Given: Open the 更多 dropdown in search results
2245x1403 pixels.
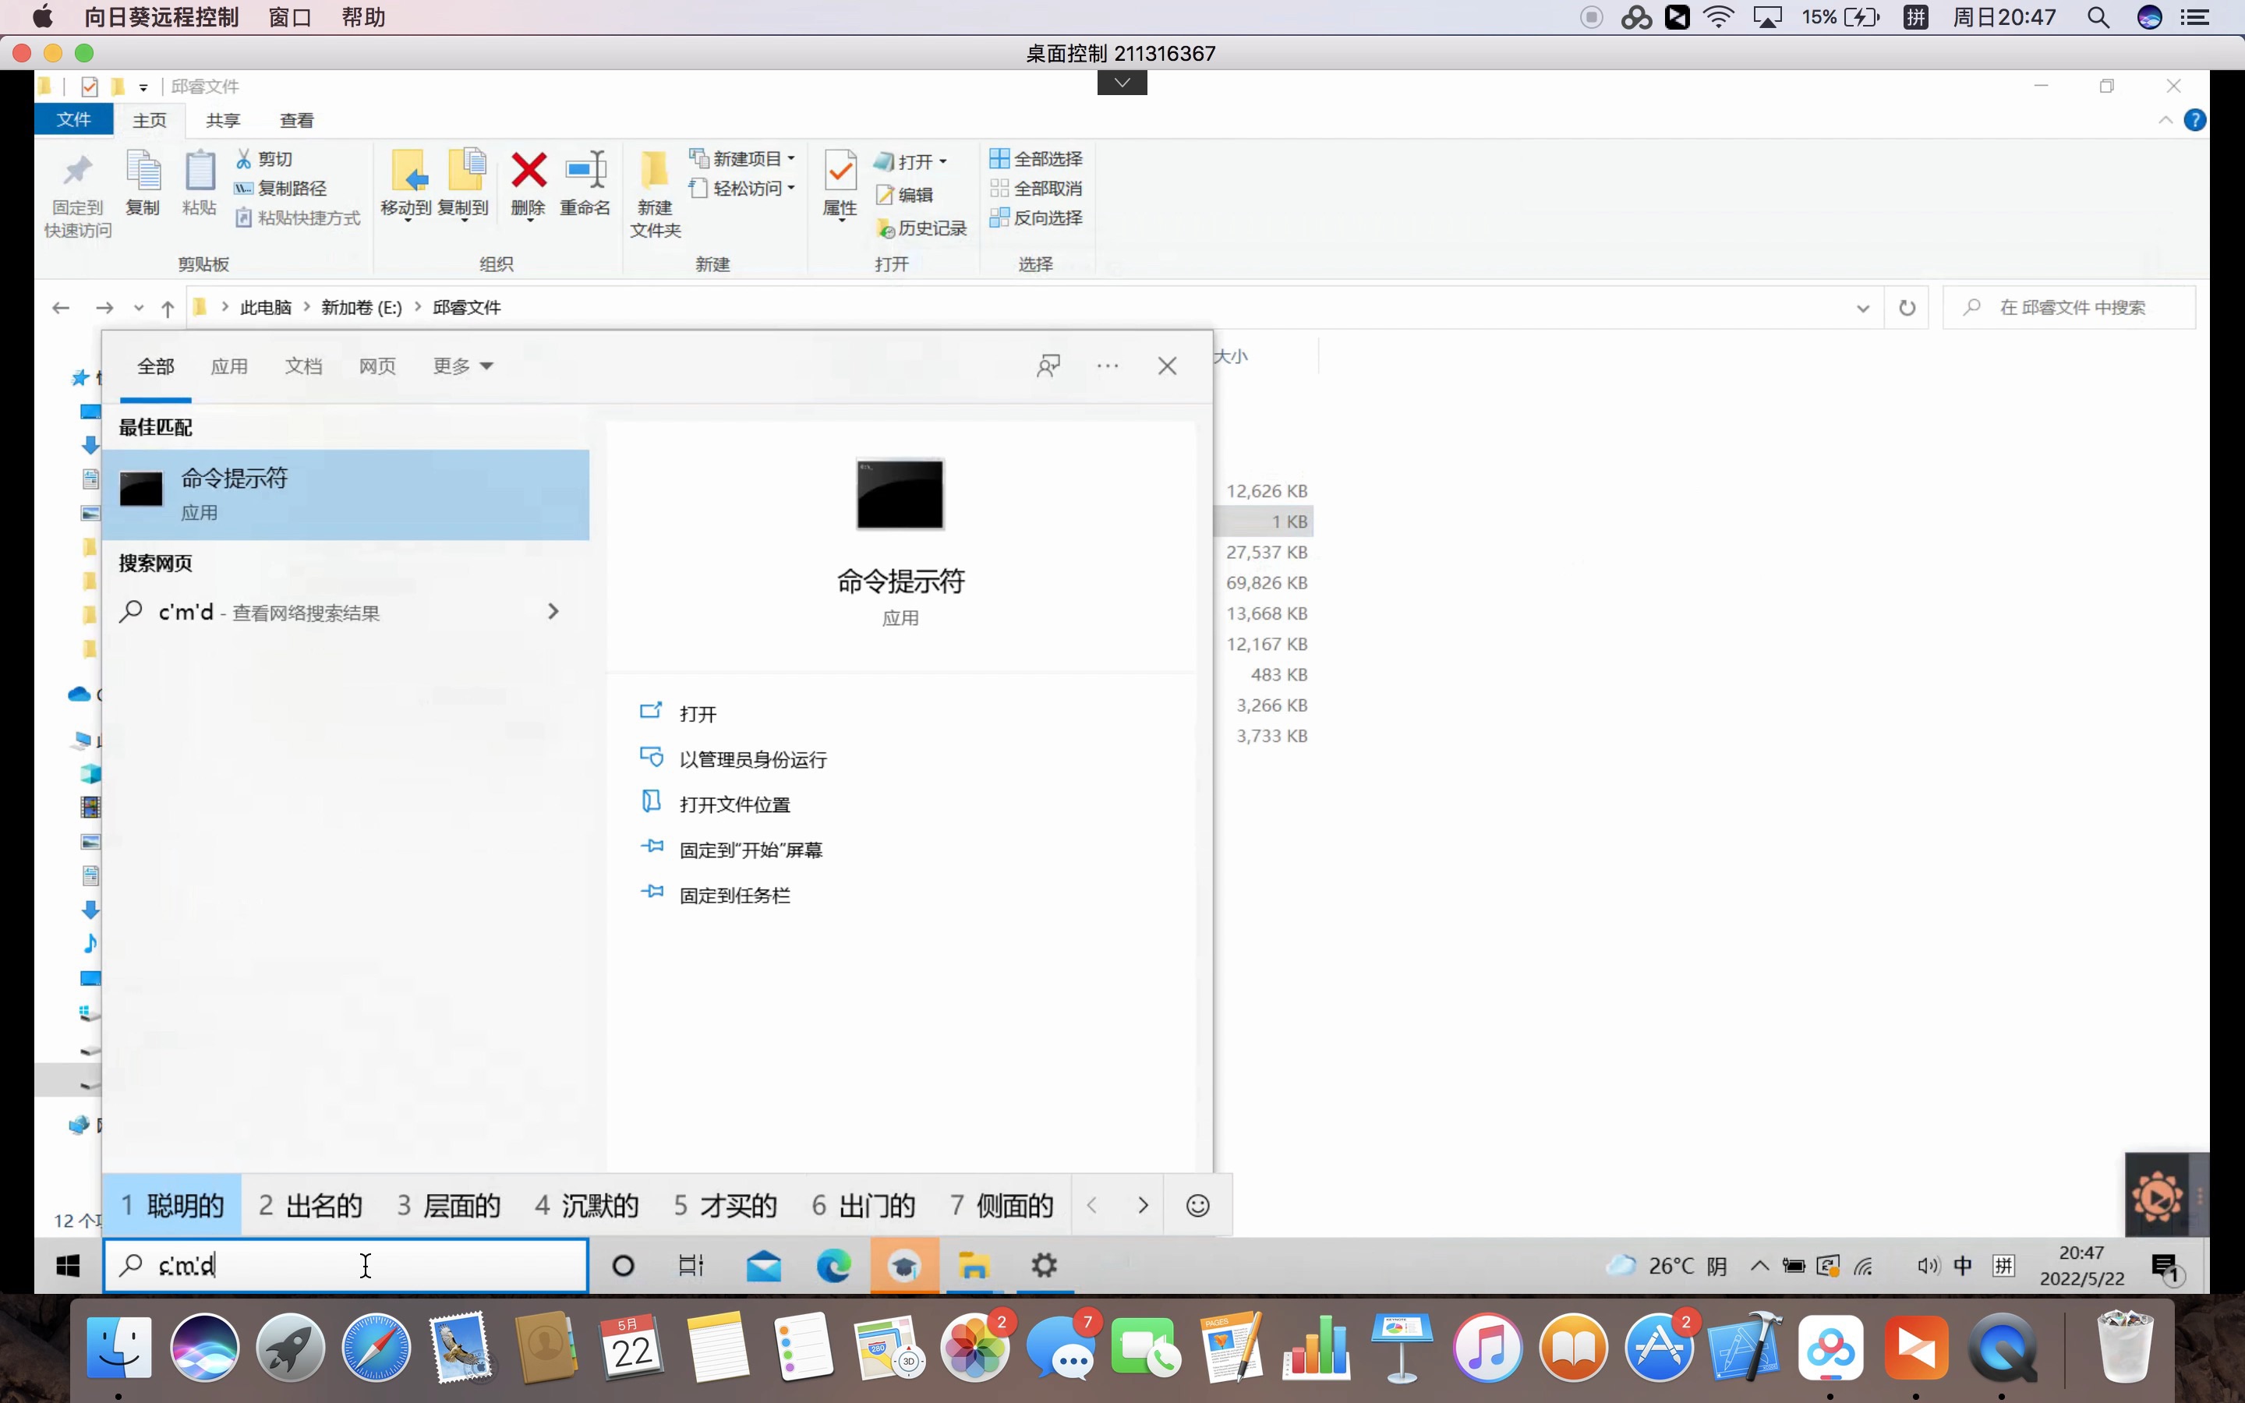Looking at the screenshot, I should 461,366.
